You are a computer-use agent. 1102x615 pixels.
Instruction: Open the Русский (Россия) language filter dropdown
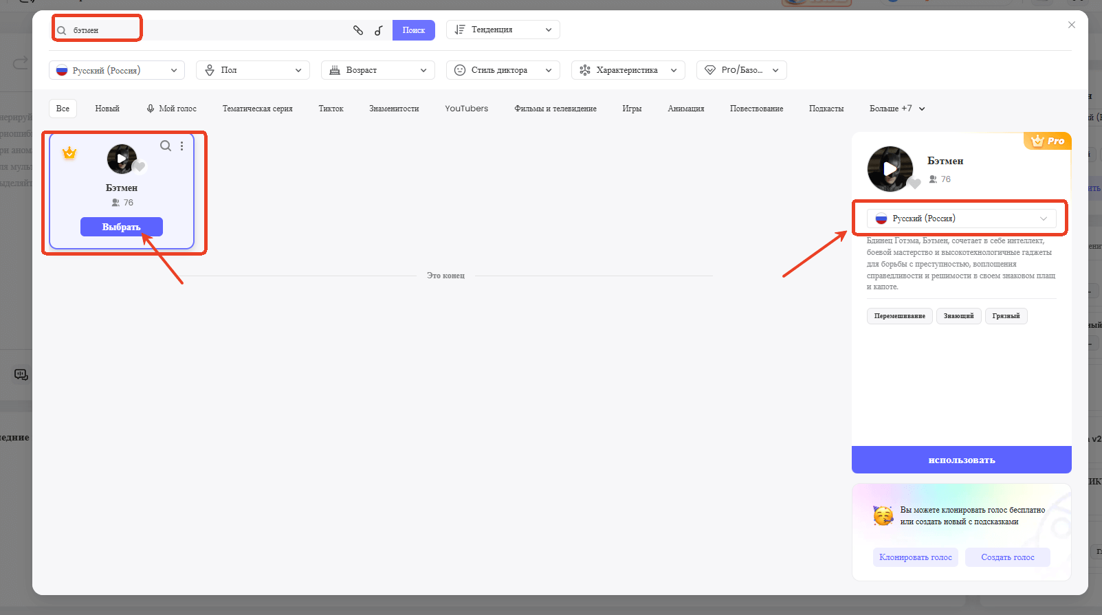click(117, 70)
